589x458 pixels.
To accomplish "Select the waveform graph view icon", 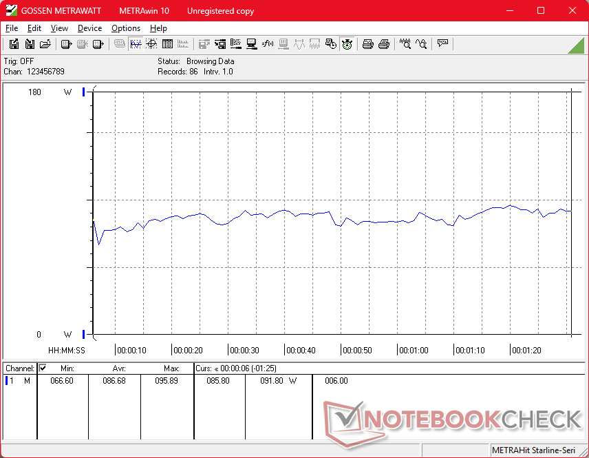I will [136, 44].
